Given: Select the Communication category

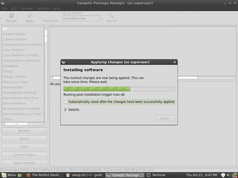Looking at the screenshot, I should (x=23, y=39).
